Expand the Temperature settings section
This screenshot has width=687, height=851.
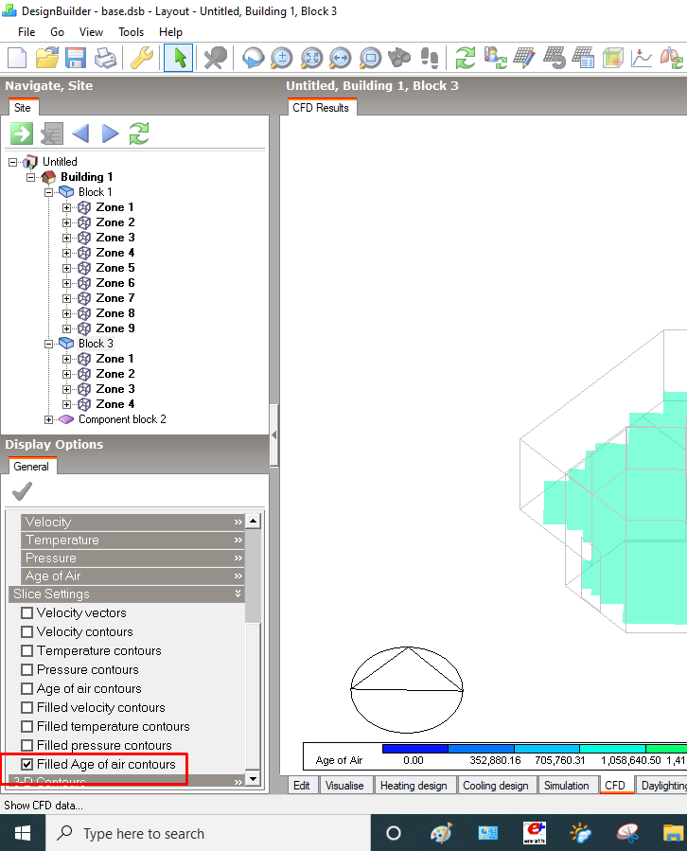[132, 540]
